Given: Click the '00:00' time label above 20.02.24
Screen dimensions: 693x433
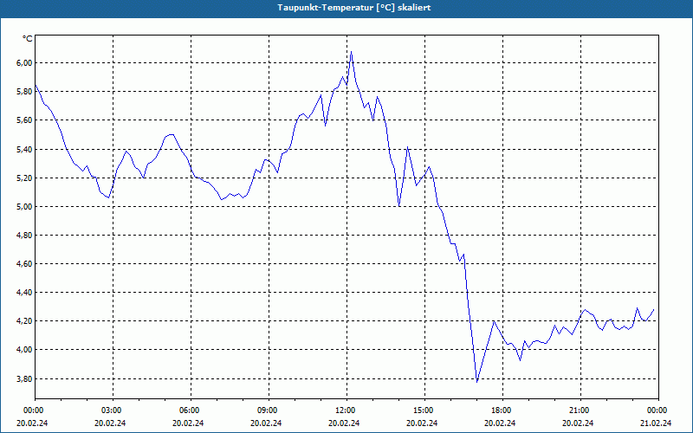Looking at the screenshot, I should [x=32, y=410].
